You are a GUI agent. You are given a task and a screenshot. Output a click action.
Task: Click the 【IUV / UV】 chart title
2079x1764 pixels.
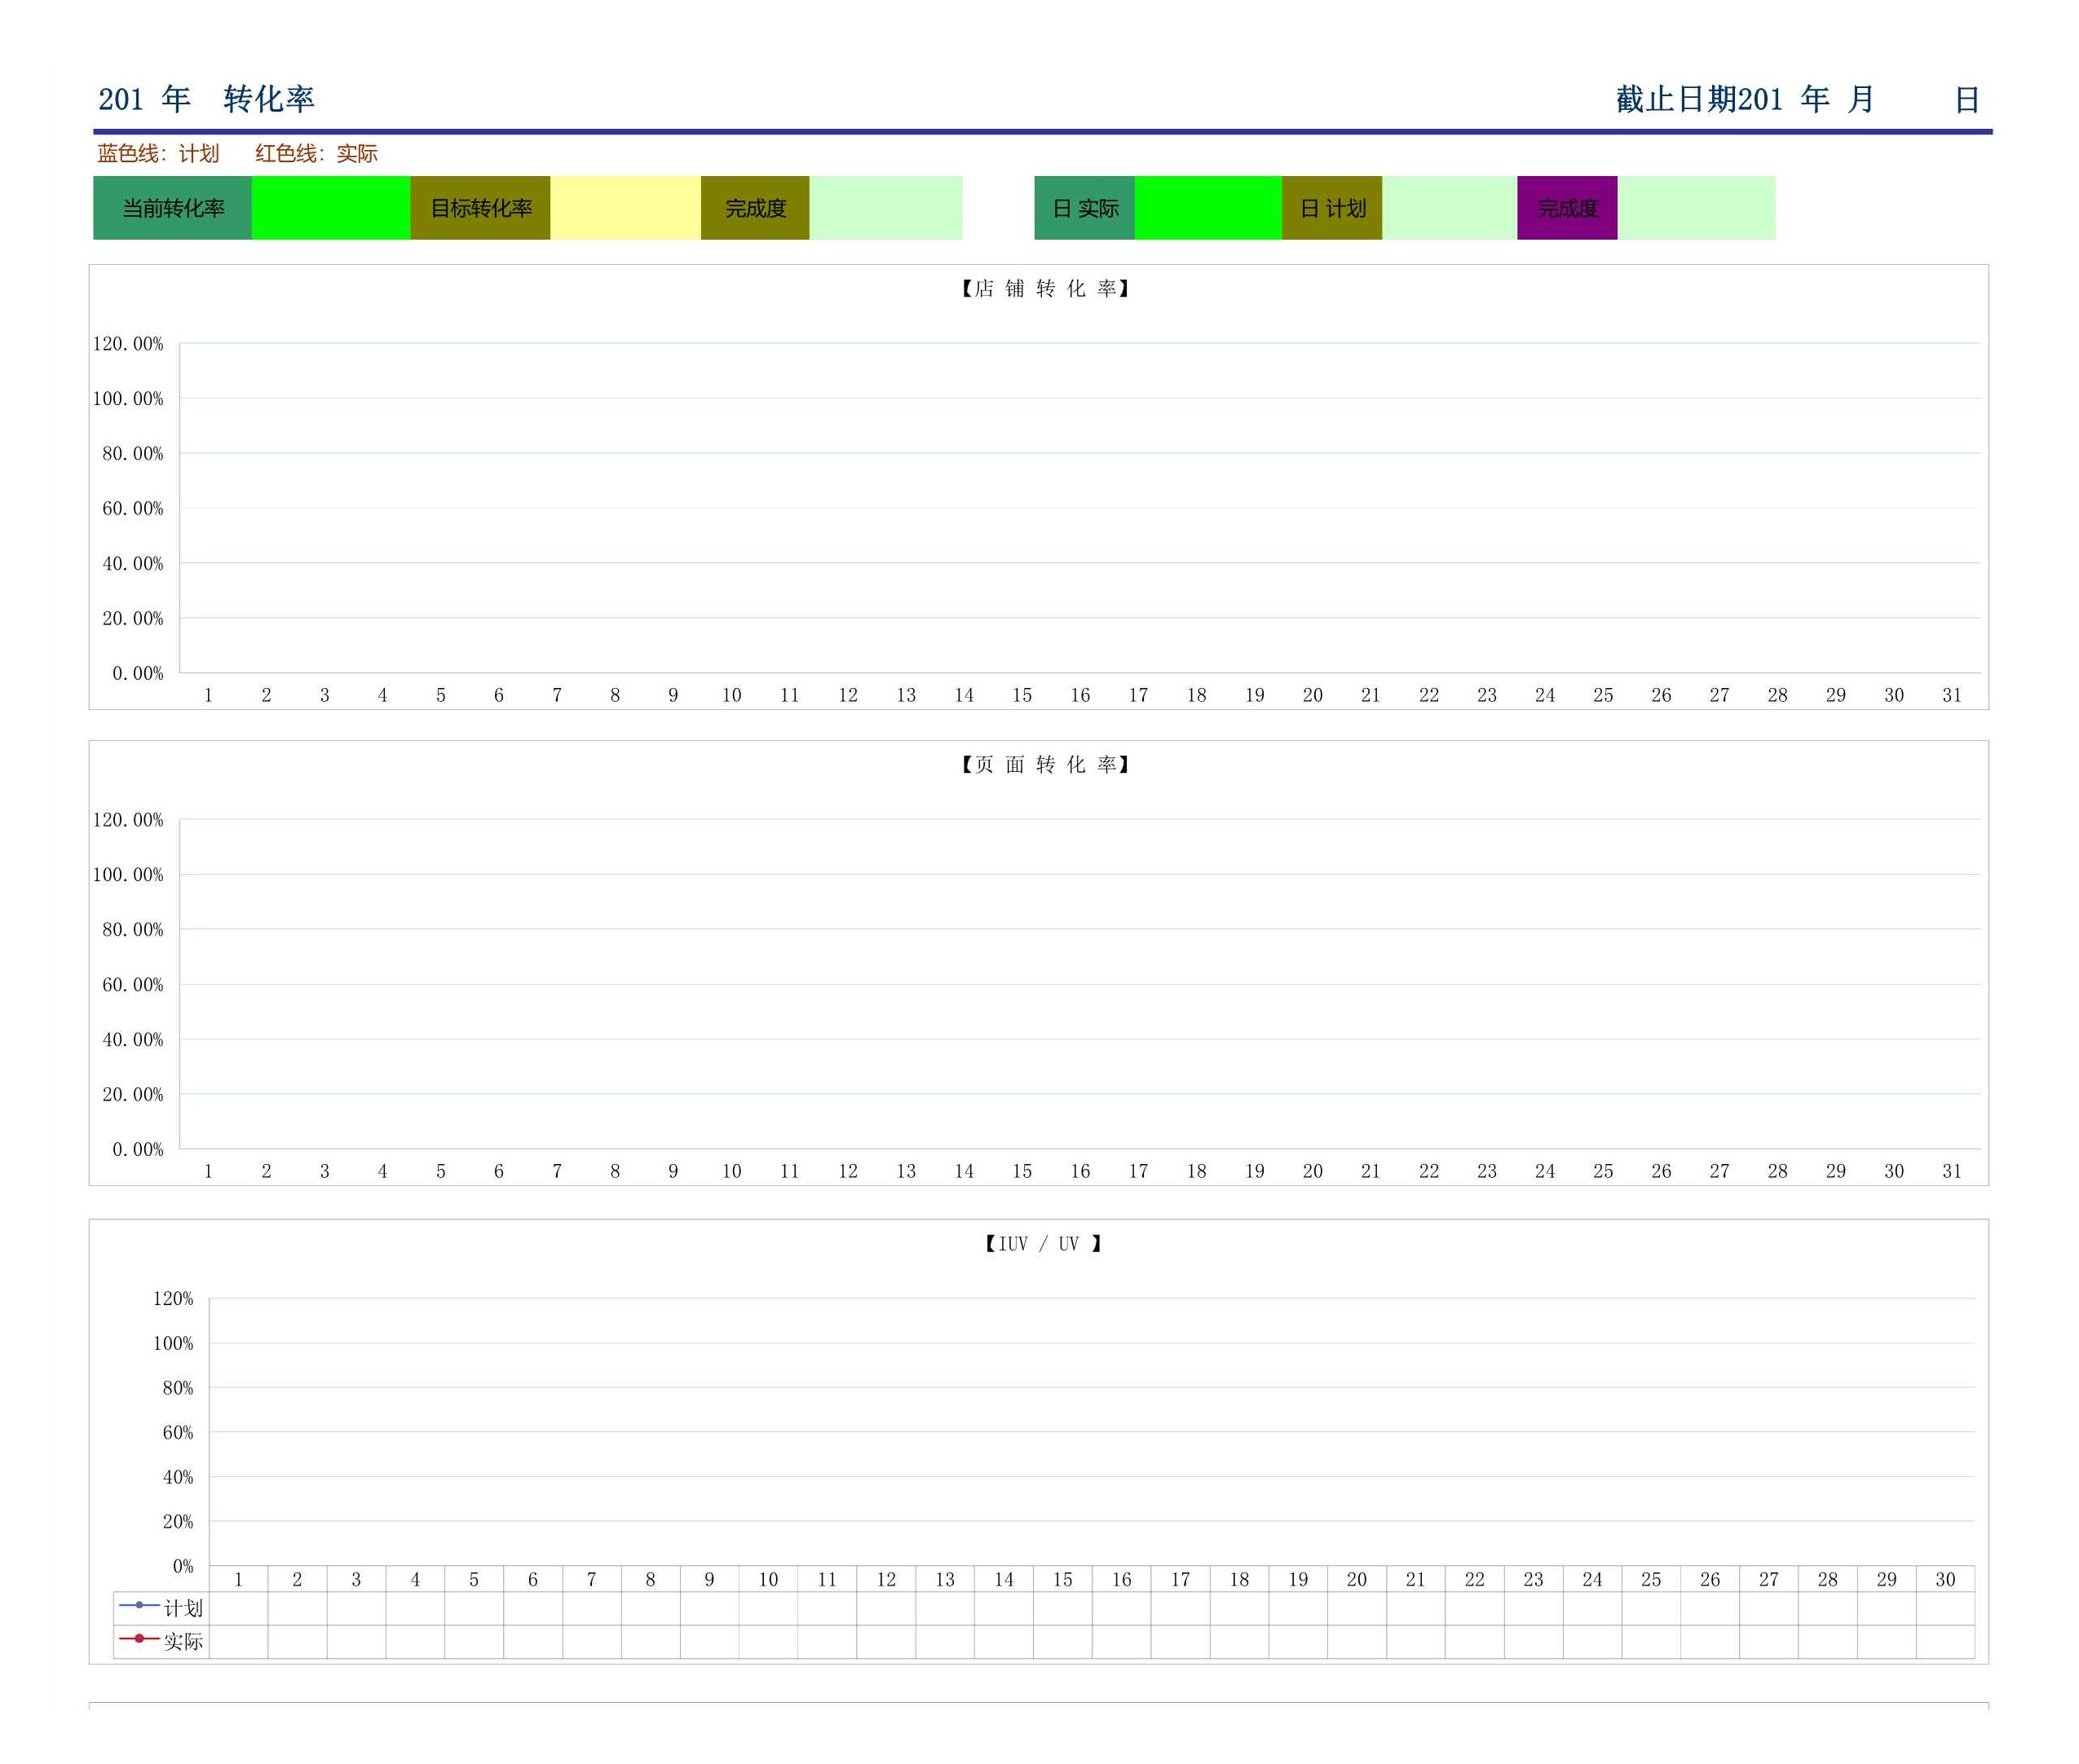pyautogui.click(x=1043, y=1244)
